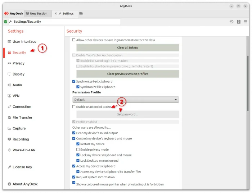Check Enable privacy mode
252x193 pixels.
(x=78, y=150)
